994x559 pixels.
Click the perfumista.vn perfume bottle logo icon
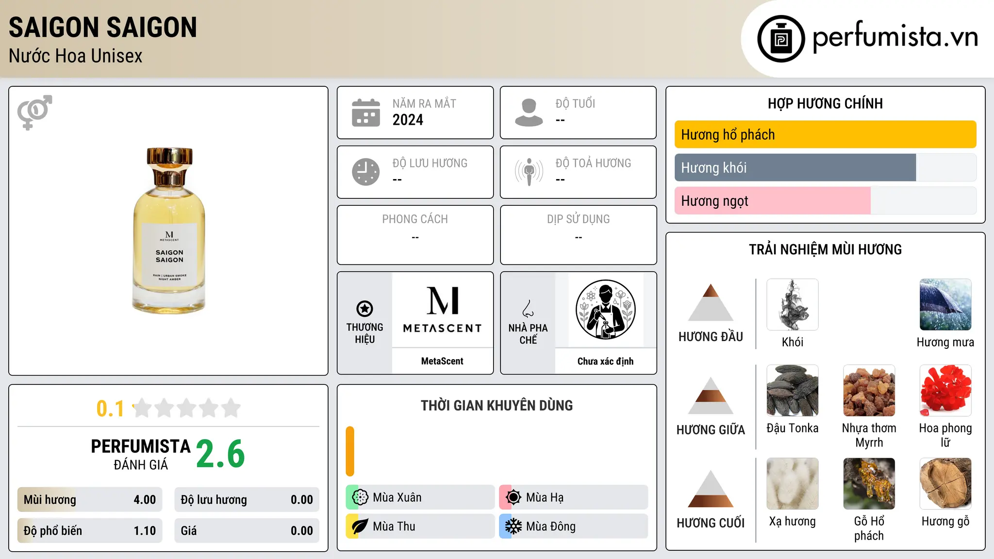tap(781, 39)
